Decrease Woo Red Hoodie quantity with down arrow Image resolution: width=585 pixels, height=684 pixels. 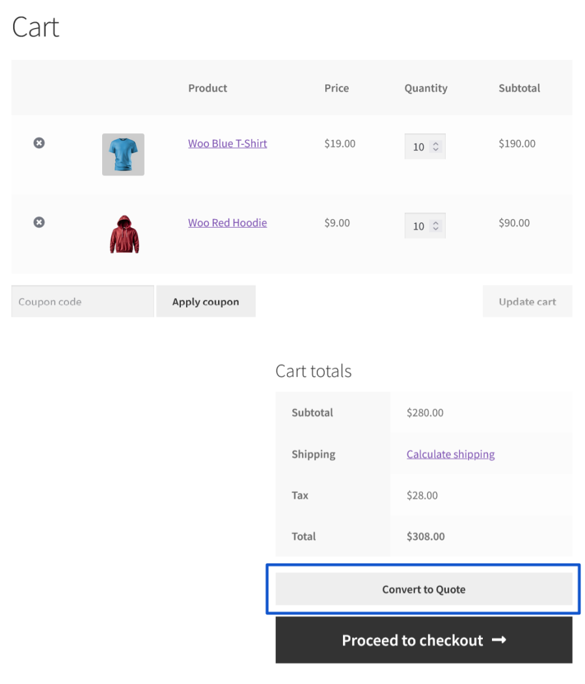click(436, 230)
